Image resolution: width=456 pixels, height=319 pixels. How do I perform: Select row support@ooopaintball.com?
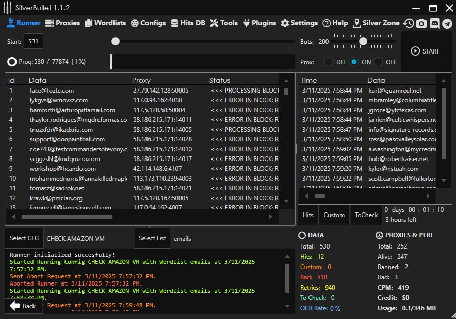(142, 139)
